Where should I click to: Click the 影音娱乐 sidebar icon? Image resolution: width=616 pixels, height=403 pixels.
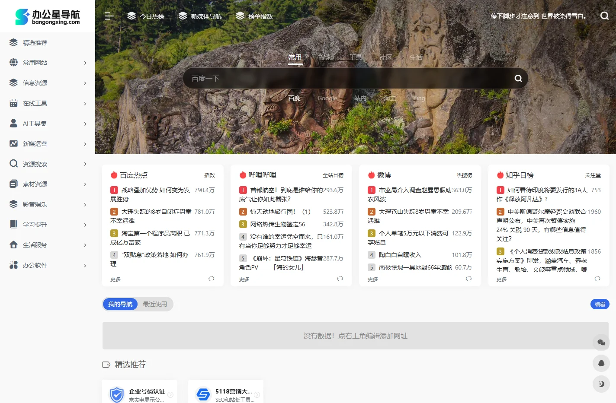13,204
